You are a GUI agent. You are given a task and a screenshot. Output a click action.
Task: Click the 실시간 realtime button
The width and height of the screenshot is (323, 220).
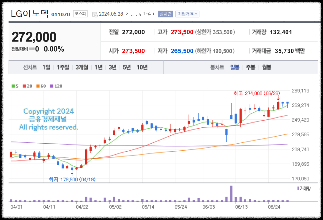pyautogui.click(x=165, y=14)
